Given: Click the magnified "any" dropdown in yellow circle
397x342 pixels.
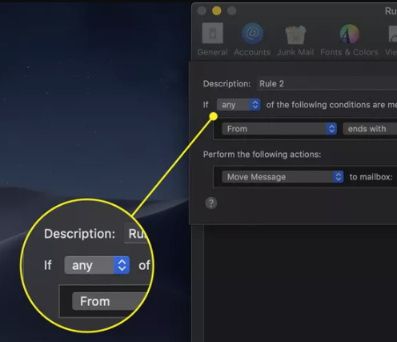Looking at the screenshot, I should (97, 265).
